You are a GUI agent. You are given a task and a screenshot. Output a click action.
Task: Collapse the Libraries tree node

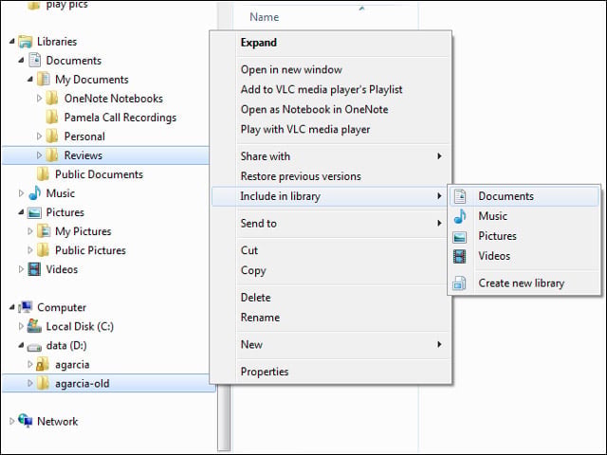[12, 41]
